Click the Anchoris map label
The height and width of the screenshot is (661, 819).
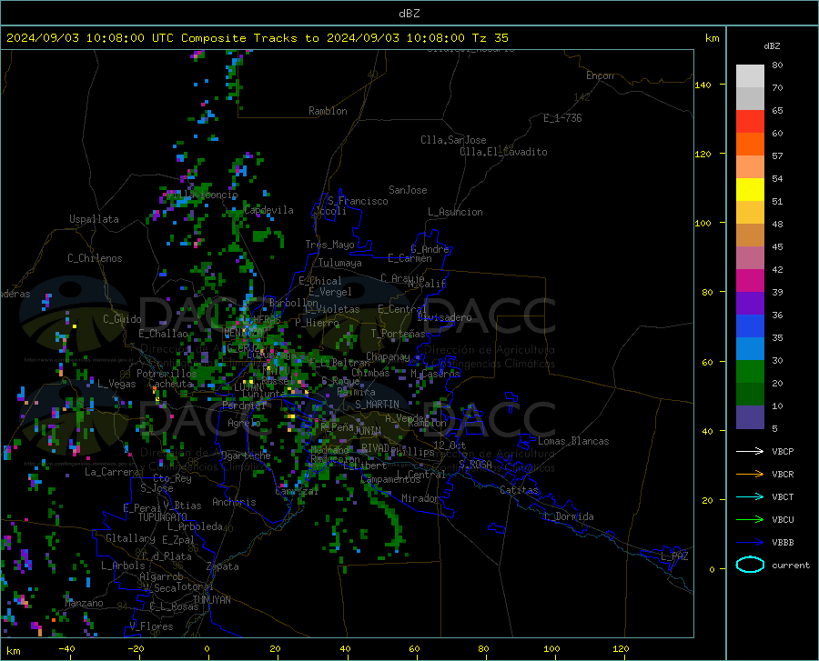pos(234,502)
